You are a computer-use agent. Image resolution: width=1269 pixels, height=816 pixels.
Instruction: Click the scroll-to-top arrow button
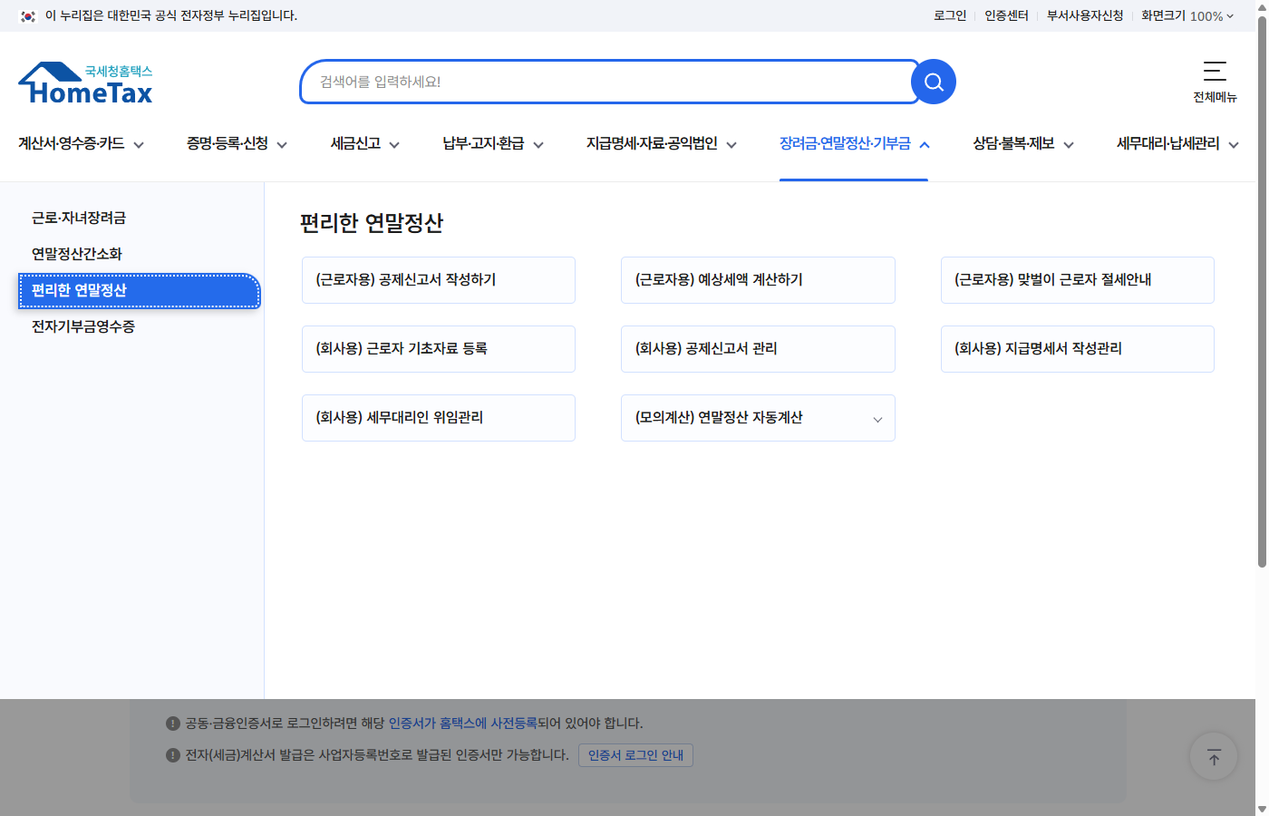click(1213, 756)
